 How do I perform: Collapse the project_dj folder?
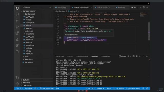pos(23,31)
